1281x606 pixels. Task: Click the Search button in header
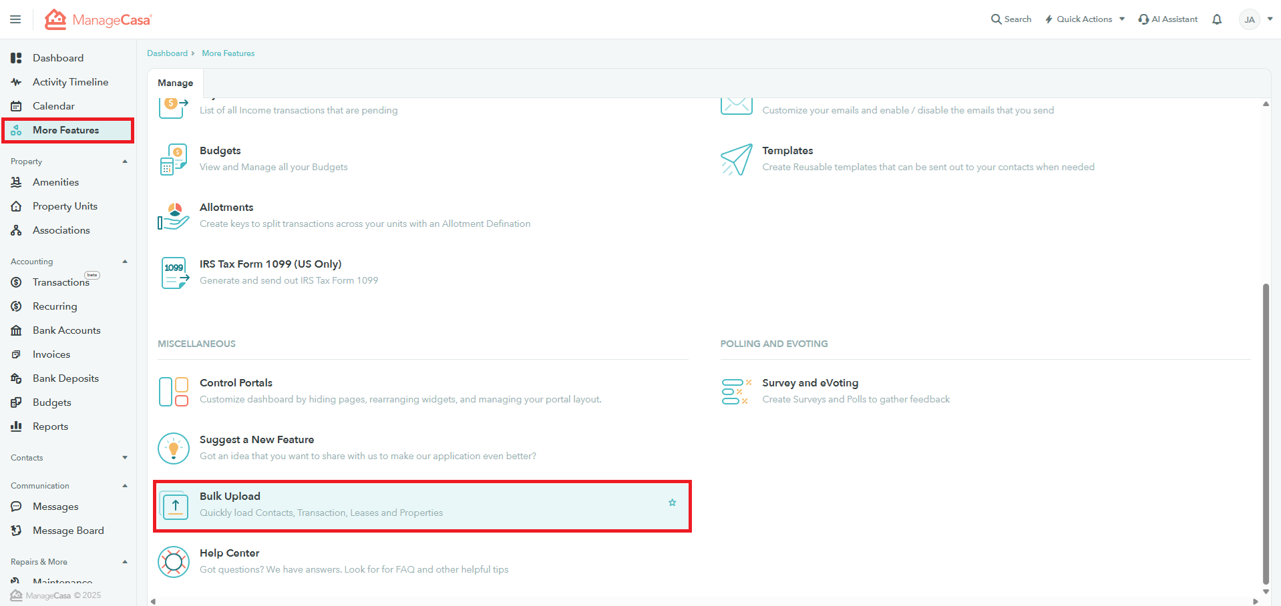(x=1011, y=19)
